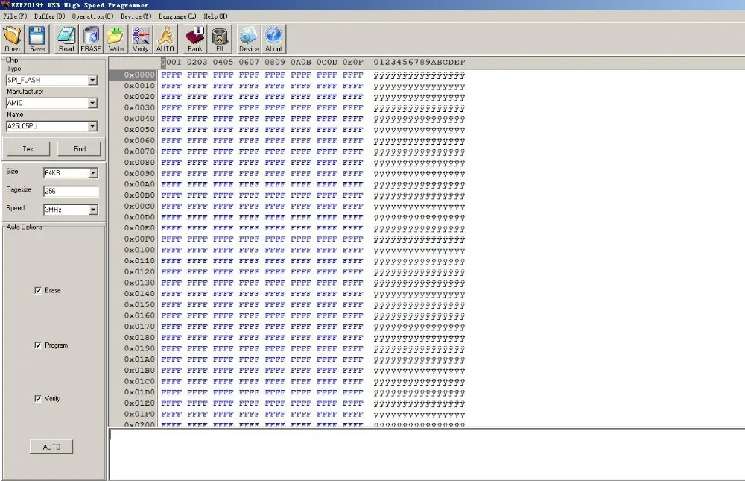745x481 pixels.
Task: Toggle the Program auto option checkbox
Action: coord(38,345)
